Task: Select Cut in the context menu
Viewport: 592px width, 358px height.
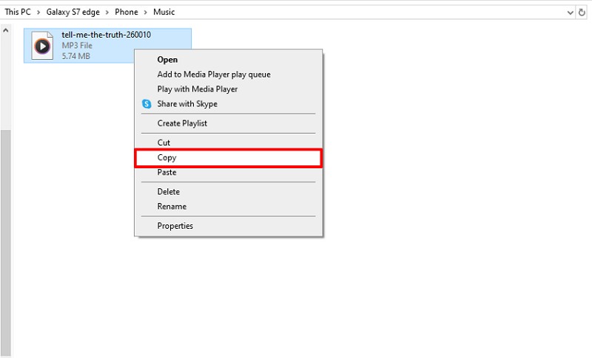Action: pyautogui.click(x=228, y=142)
